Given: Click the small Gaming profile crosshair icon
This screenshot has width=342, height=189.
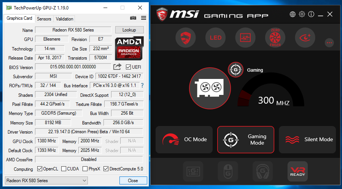Looking at the screenshot, I should [235, 70].
